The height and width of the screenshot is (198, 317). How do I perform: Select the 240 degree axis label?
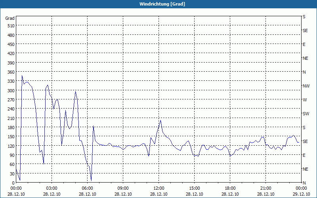pos(11,109)
